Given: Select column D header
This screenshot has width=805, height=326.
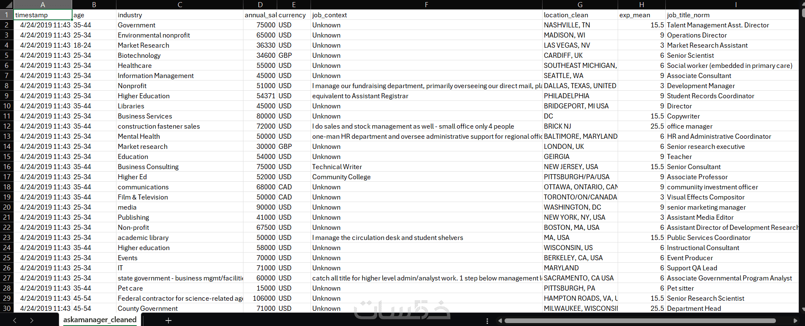Looking at the screenshot, I should click(260, 5).
